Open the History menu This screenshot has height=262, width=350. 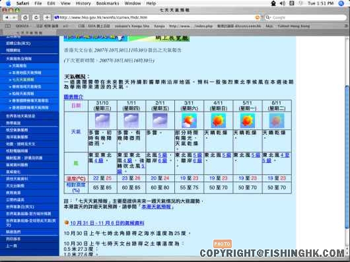click(83, 3)
